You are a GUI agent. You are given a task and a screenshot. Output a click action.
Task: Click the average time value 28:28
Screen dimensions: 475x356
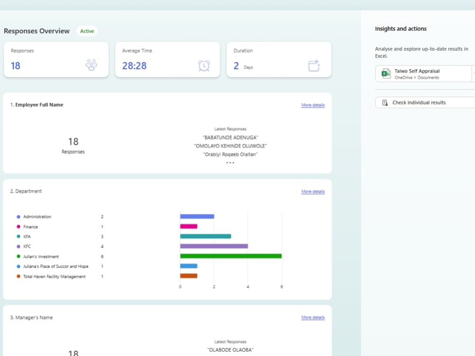coord(134,66)
